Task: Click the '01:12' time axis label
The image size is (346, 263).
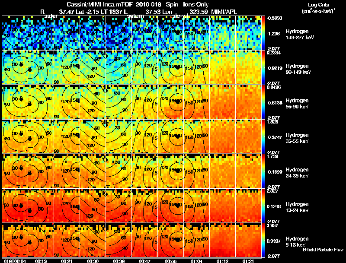Action: pos(222,261)
